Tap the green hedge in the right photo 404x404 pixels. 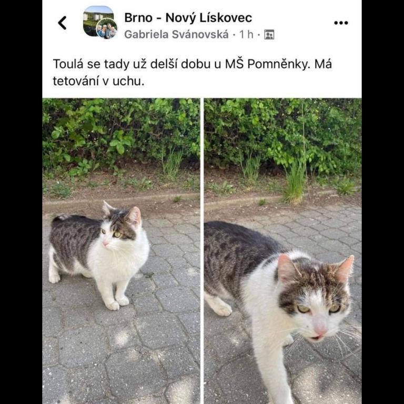[x=282, y=134]
